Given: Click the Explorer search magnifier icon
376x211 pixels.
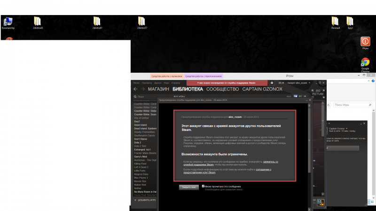Looking at the screenshot, I should [x=370, y=105].
